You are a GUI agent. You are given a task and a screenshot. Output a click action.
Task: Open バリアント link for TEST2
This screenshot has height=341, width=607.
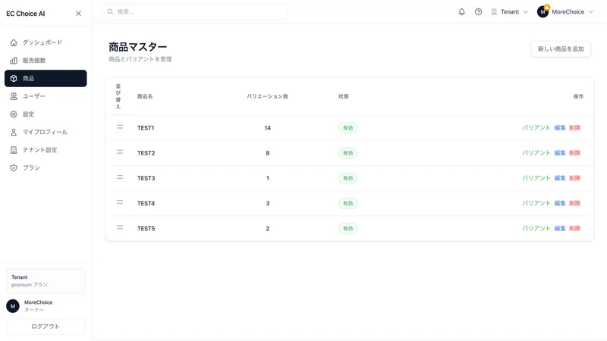coord(536,153)
